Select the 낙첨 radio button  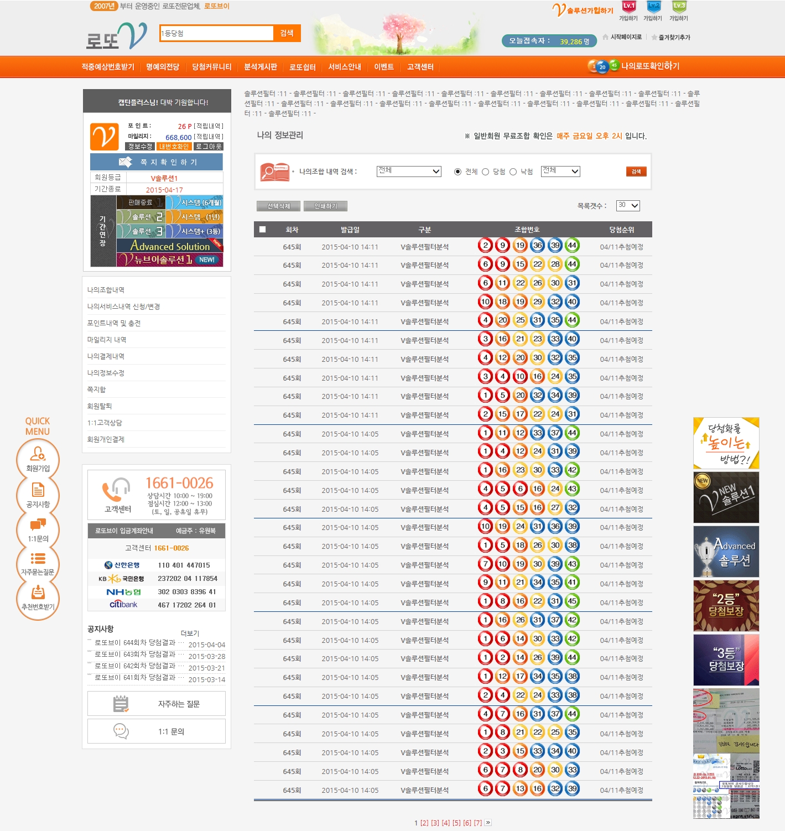[513, 172]
